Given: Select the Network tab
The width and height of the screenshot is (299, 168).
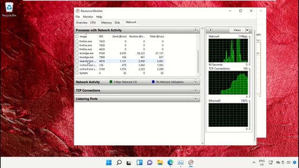Looking at the screenshot, I should (x=131, y=22).
